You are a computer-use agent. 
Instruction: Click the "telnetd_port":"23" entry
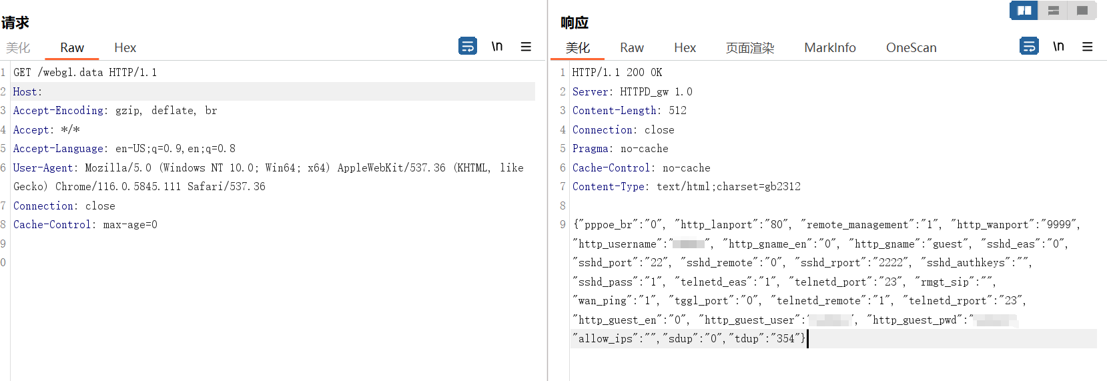point(845,282)
